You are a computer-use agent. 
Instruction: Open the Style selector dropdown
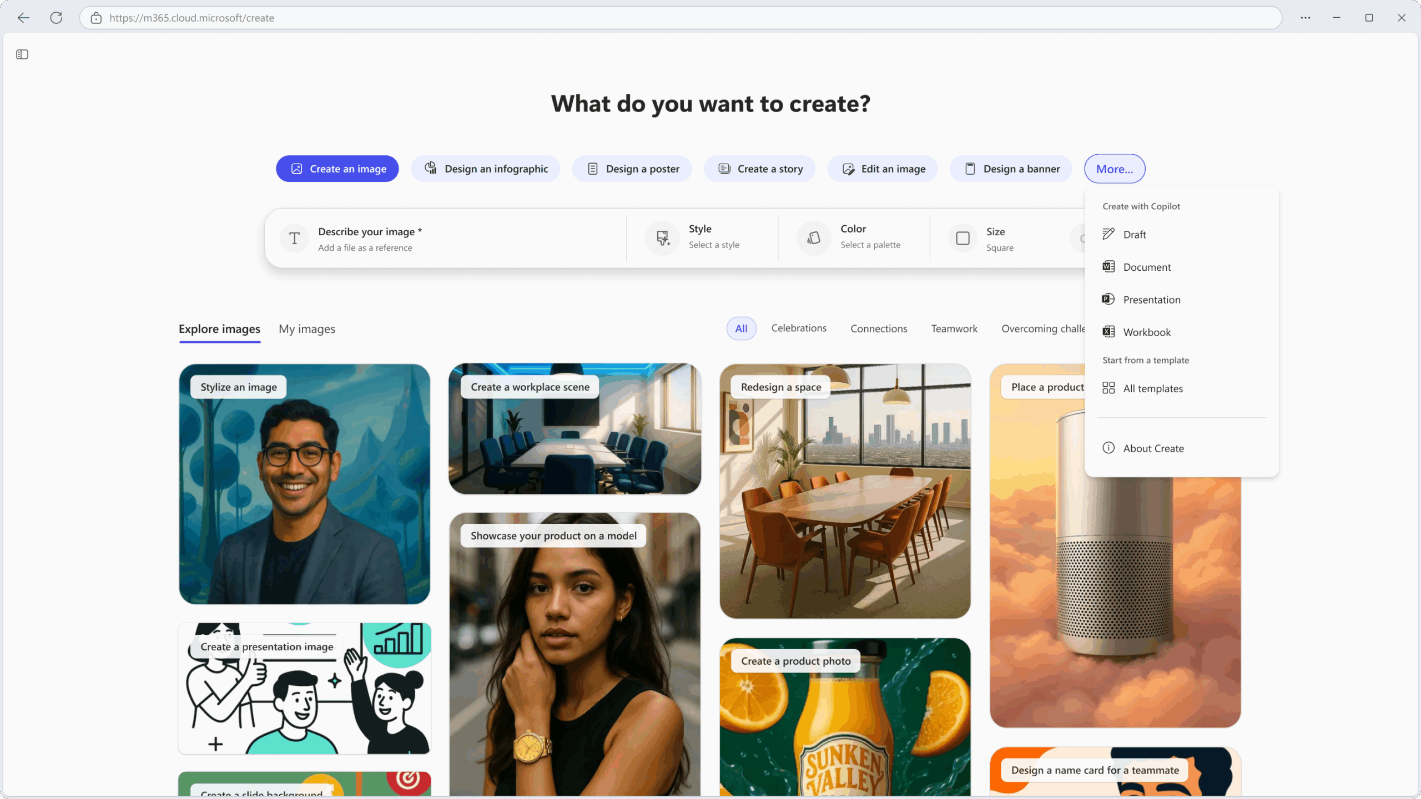pyautogui.click(x=702, y=237)
